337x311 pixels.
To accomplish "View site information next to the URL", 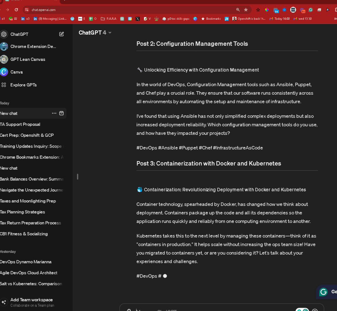I will coord(27,10).
